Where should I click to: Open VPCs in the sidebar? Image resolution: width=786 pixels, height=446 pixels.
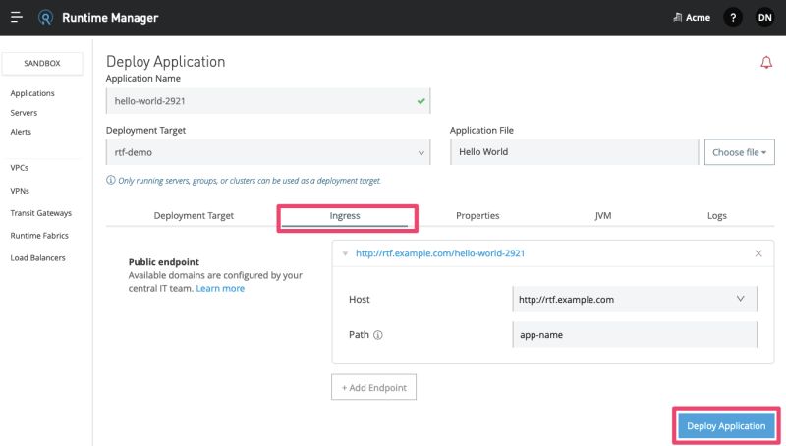click(19, 168)
